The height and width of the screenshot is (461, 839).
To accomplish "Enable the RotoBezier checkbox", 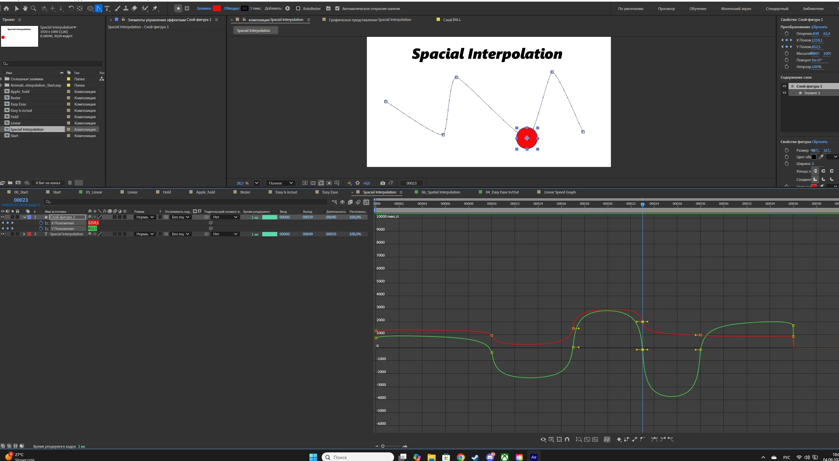I will [298, 8].
